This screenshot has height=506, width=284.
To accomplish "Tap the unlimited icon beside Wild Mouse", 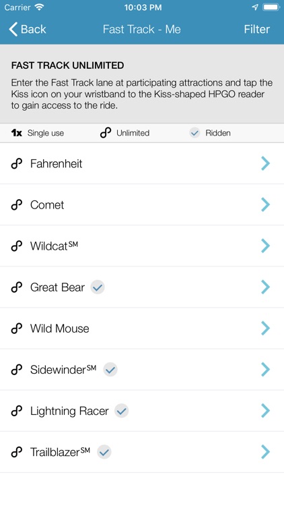I will 16,329.
